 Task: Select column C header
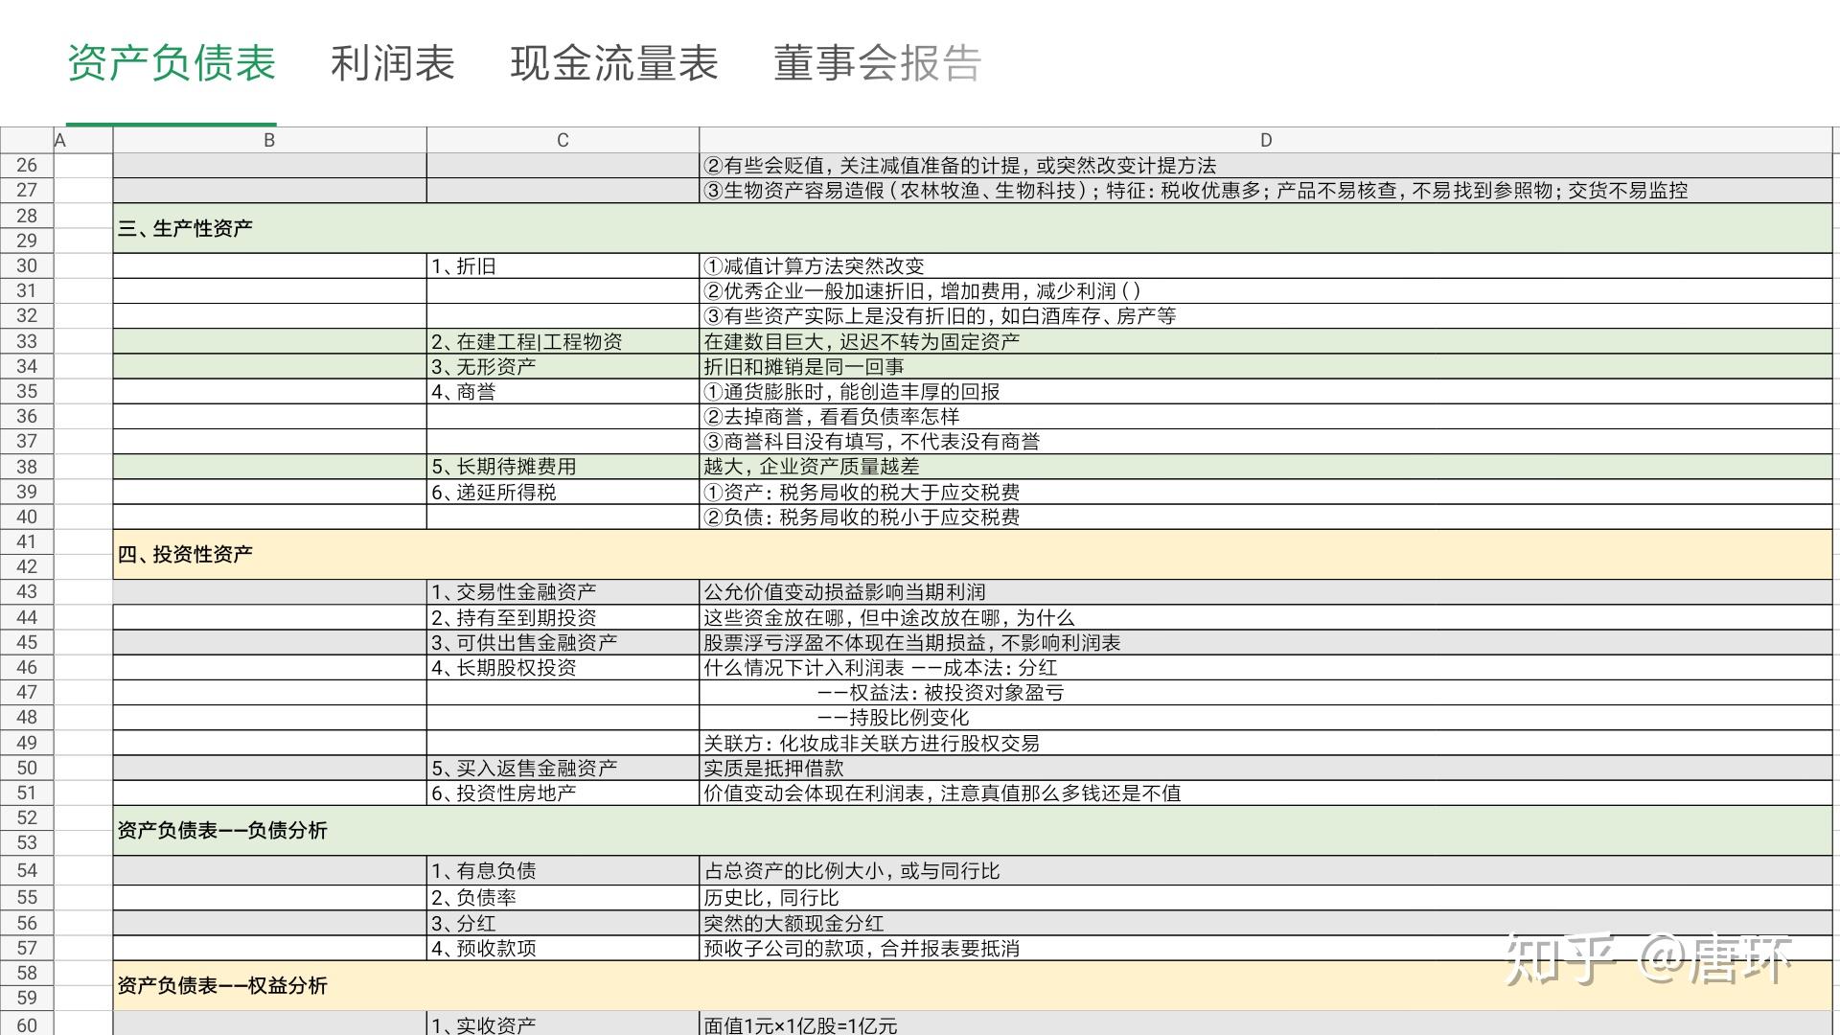point(563,140)
